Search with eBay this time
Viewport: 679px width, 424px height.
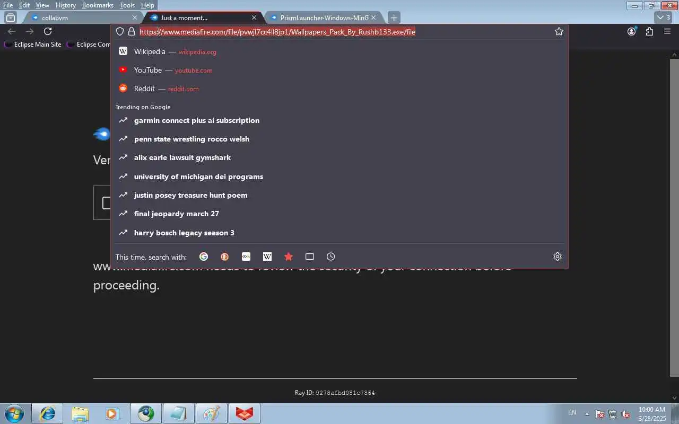point(246,257)
